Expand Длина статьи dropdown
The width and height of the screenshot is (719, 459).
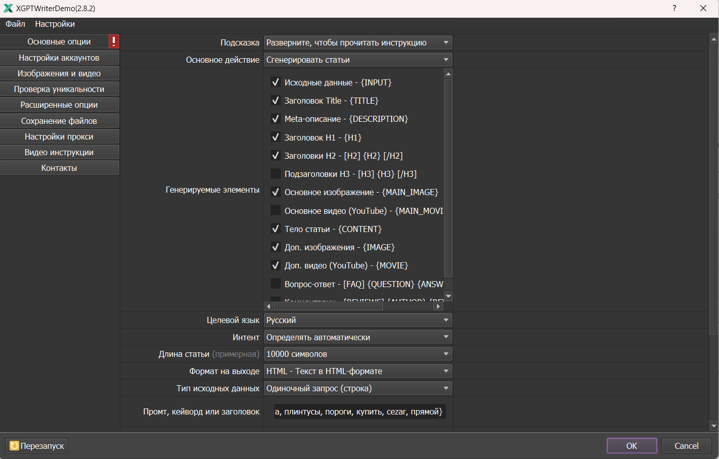(357, 354)
